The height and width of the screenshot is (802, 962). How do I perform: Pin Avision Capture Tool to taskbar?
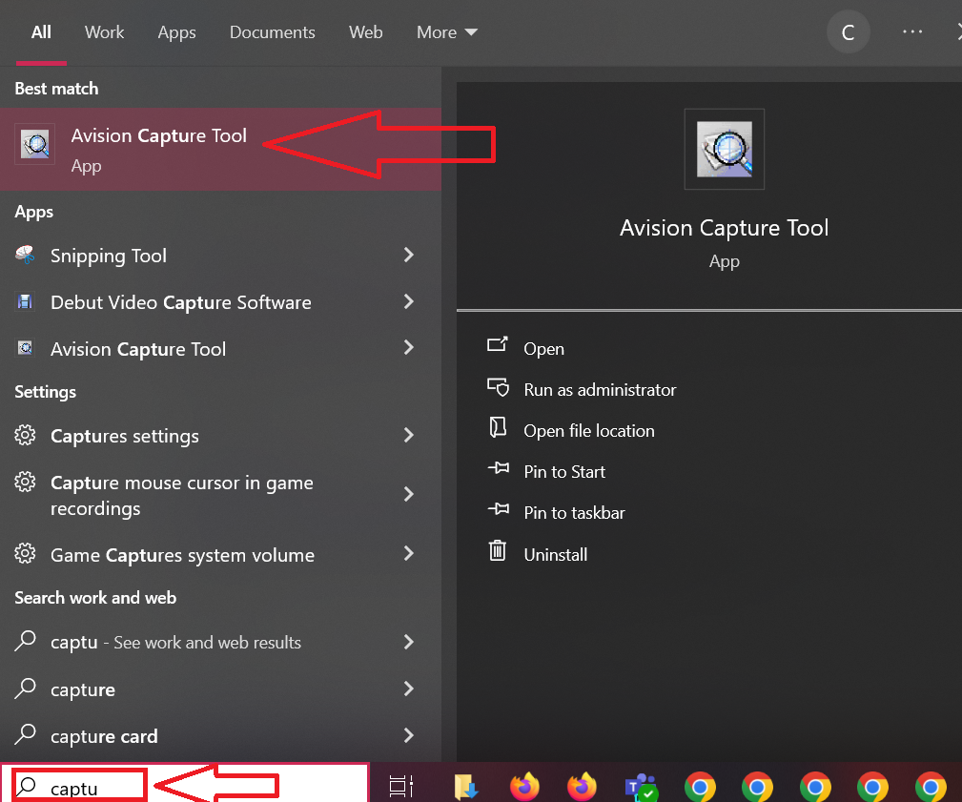[574, 512]
